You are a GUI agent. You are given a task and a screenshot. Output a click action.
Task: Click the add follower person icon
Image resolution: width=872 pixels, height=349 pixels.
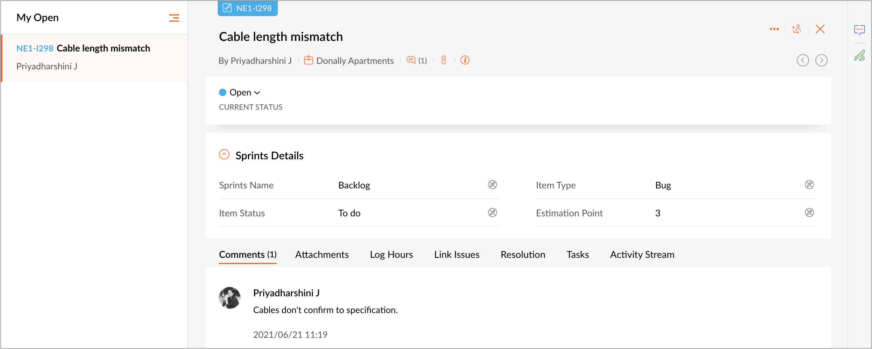coord(797,29)
